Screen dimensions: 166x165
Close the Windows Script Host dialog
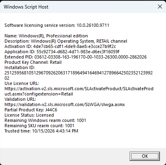pyautogui.click(x=160, y=7)
